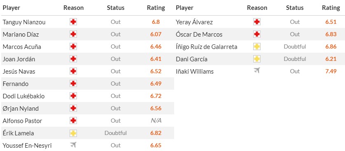Select the Dodi Lukébakio player name

[x=23, y=96]
